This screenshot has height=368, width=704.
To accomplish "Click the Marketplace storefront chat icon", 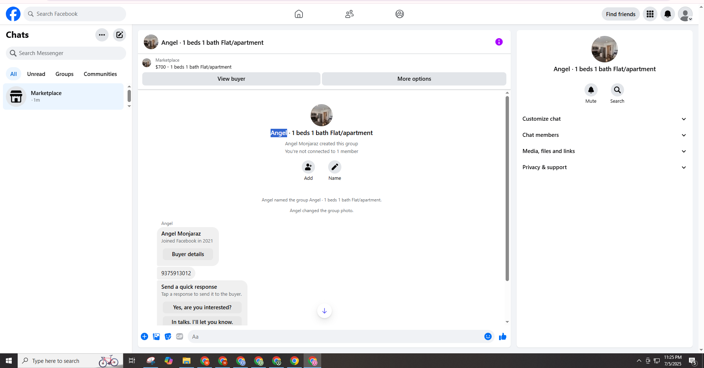I will point(16,96).
